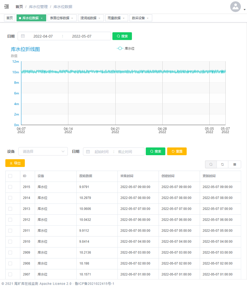Refresh the table with the reload icon

222,164
